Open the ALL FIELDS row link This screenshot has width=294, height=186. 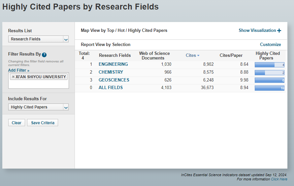click(x=111, y=88)
